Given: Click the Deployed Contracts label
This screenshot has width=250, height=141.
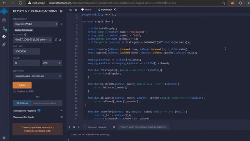Looking at the screenshot, I should tap(23, 117).
